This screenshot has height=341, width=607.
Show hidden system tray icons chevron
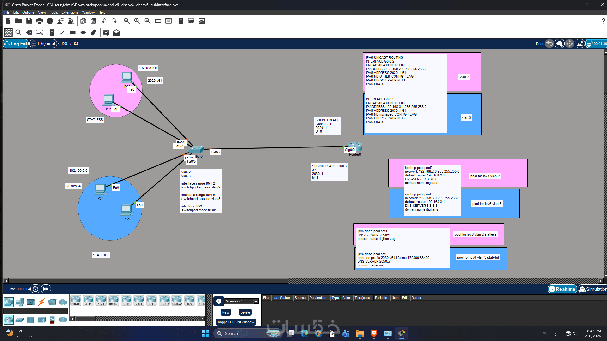[544, 333]
